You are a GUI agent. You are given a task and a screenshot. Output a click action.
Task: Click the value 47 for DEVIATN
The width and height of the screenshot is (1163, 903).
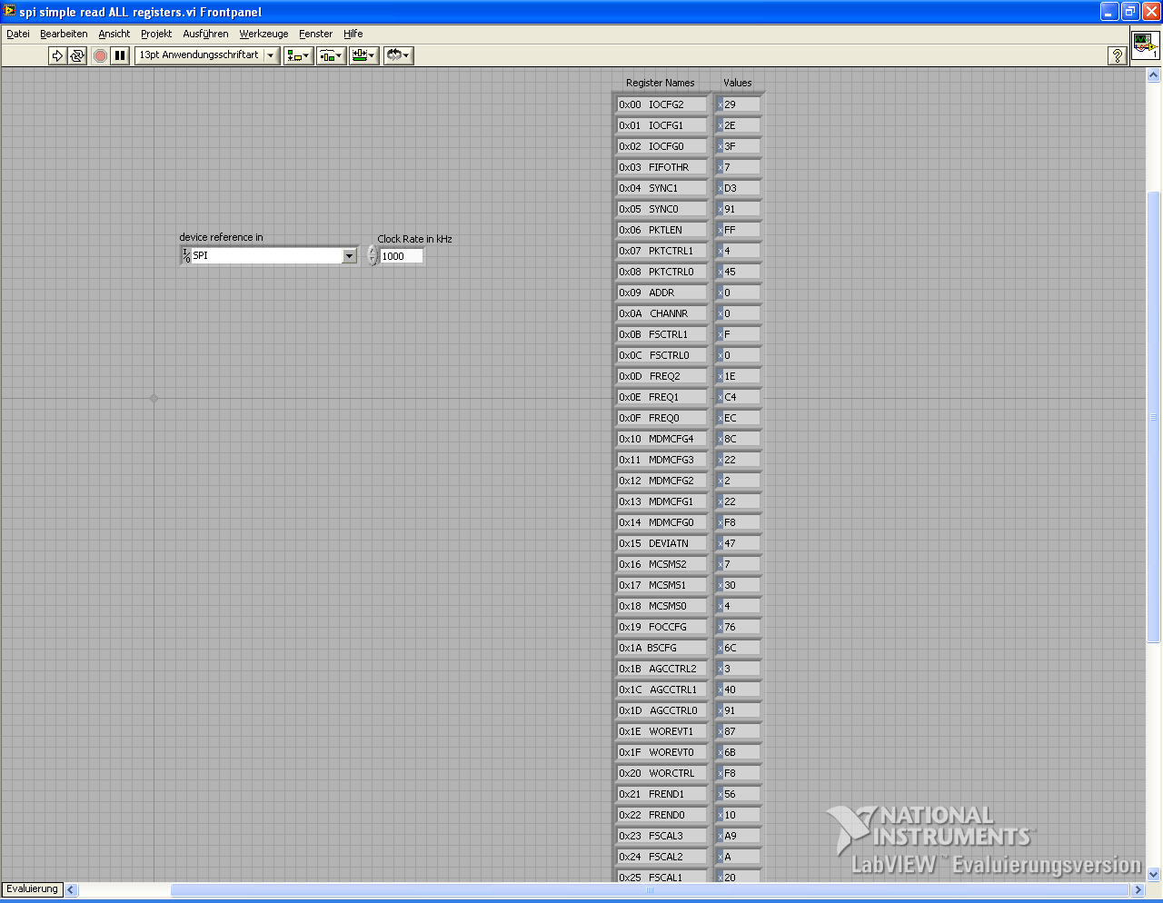click(741, 543)
